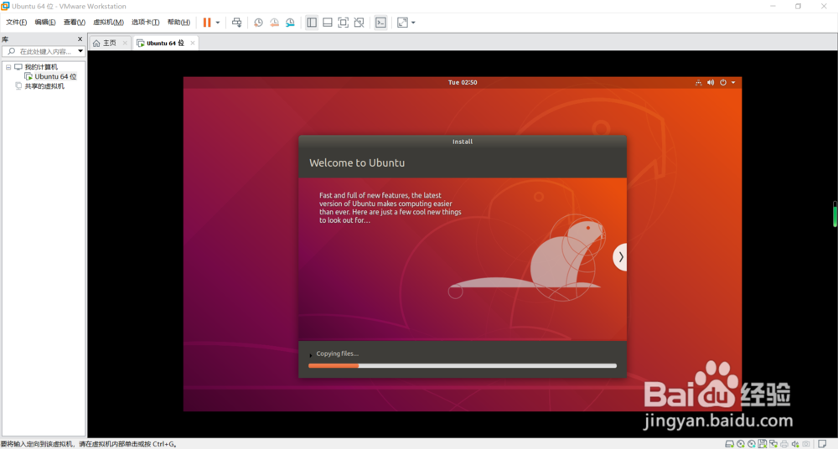
Task: Open the snapshot manager
Action: [x=290, y=23]
